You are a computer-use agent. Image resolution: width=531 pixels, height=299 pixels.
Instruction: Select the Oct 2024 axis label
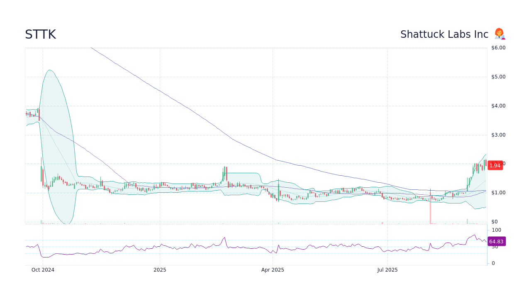(43, 270)
